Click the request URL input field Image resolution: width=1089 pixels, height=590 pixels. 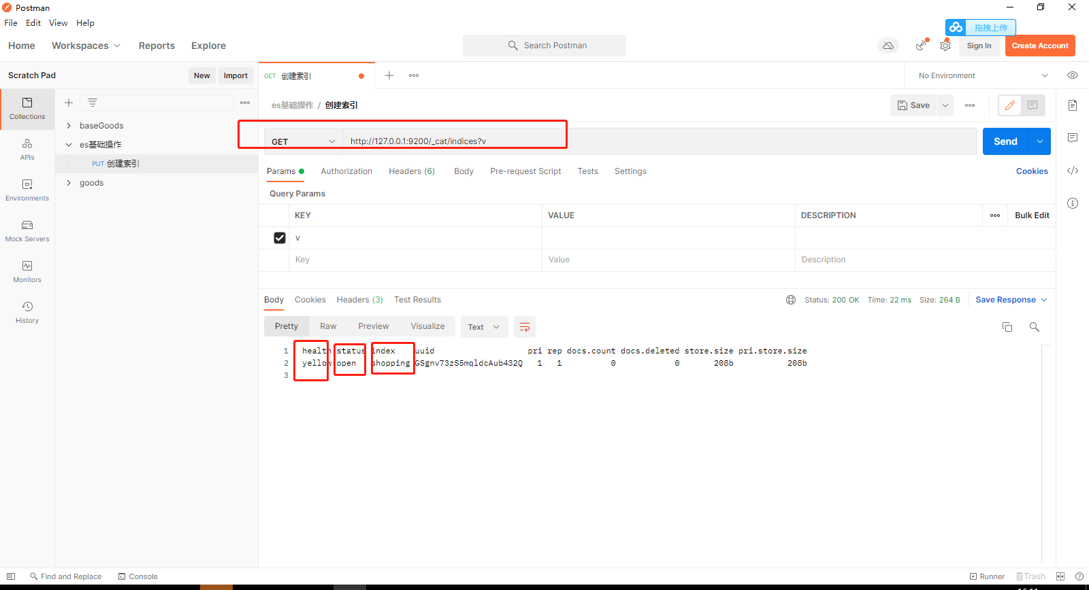[x=660, y=141]
